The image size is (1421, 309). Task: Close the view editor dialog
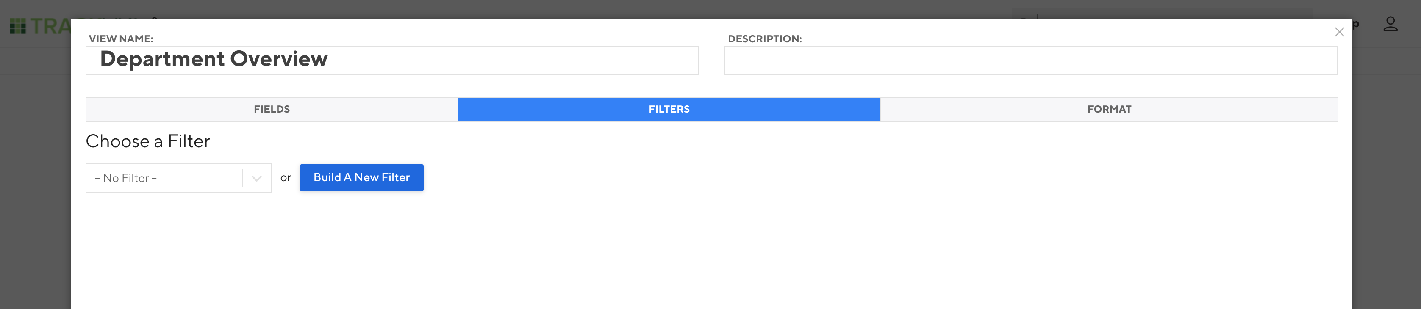point(1339,32)
